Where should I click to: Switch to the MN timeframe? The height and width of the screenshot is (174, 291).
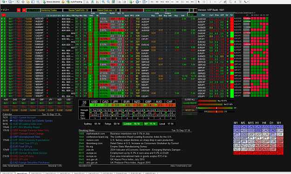(192, 2)
